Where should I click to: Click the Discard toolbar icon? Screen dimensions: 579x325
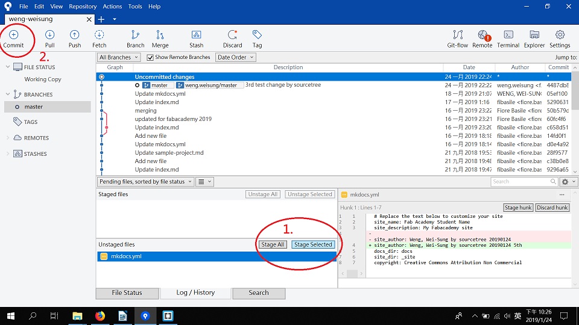[x=232, y=39]
